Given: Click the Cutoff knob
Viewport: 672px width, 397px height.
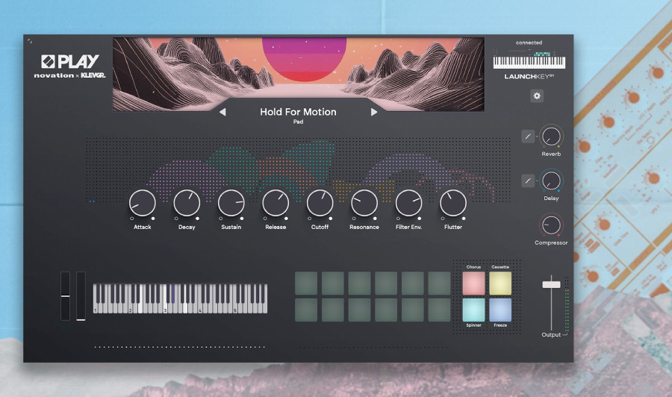Looking at the screenshot, I should click(x=320, y=203).
